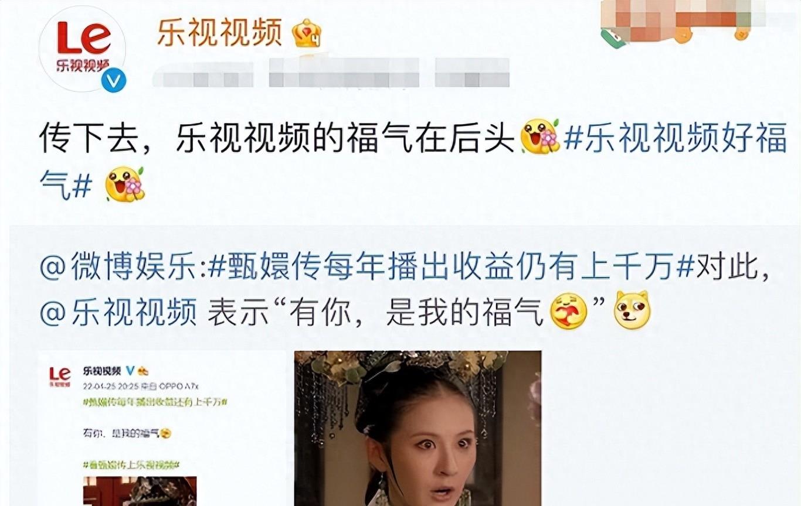
Task: Open the #乐视视频好福气# hashtag
Action: [x=413, y=162]
